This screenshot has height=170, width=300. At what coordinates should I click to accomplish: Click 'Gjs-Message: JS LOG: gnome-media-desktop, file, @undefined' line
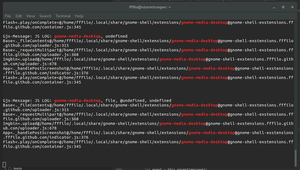[x=87, y=101]
